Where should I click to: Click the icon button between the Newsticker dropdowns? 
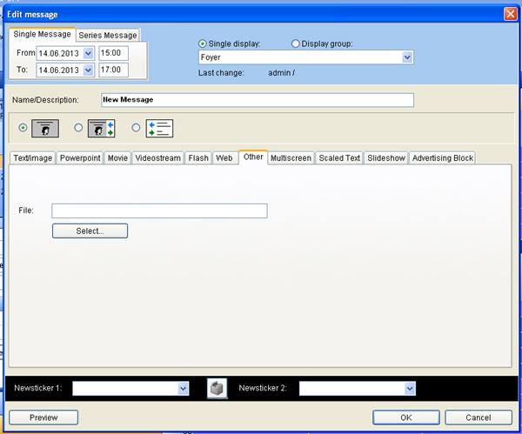click(x=217, y=389)
